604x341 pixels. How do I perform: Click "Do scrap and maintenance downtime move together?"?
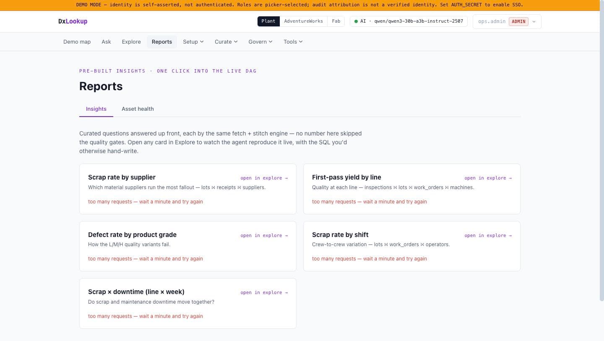point(151,302)
